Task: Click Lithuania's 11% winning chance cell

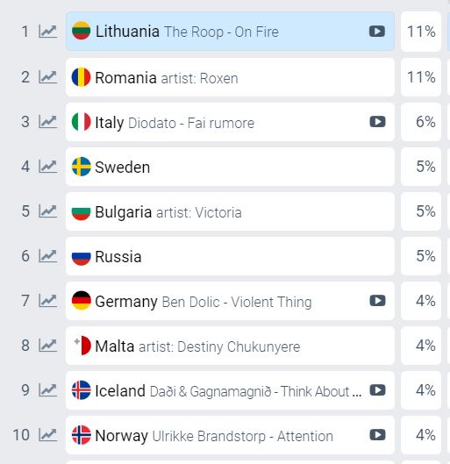Action: 421,32
